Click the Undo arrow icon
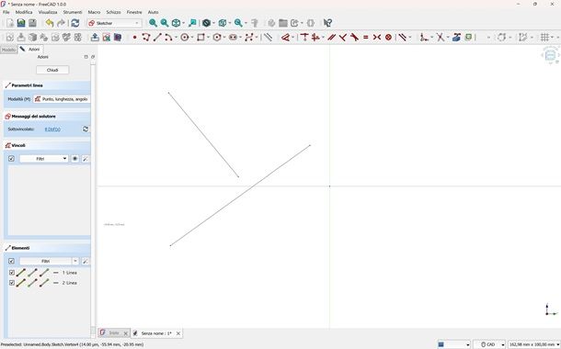This screenshot has width=561, height=349. tap(50, 23)
